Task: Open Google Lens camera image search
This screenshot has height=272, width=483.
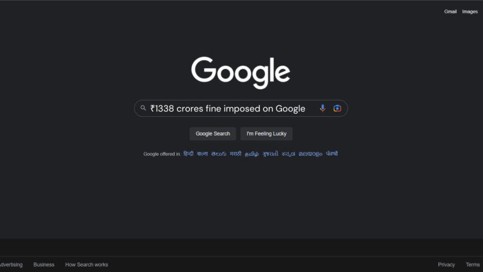Action: tap(337, 108)
